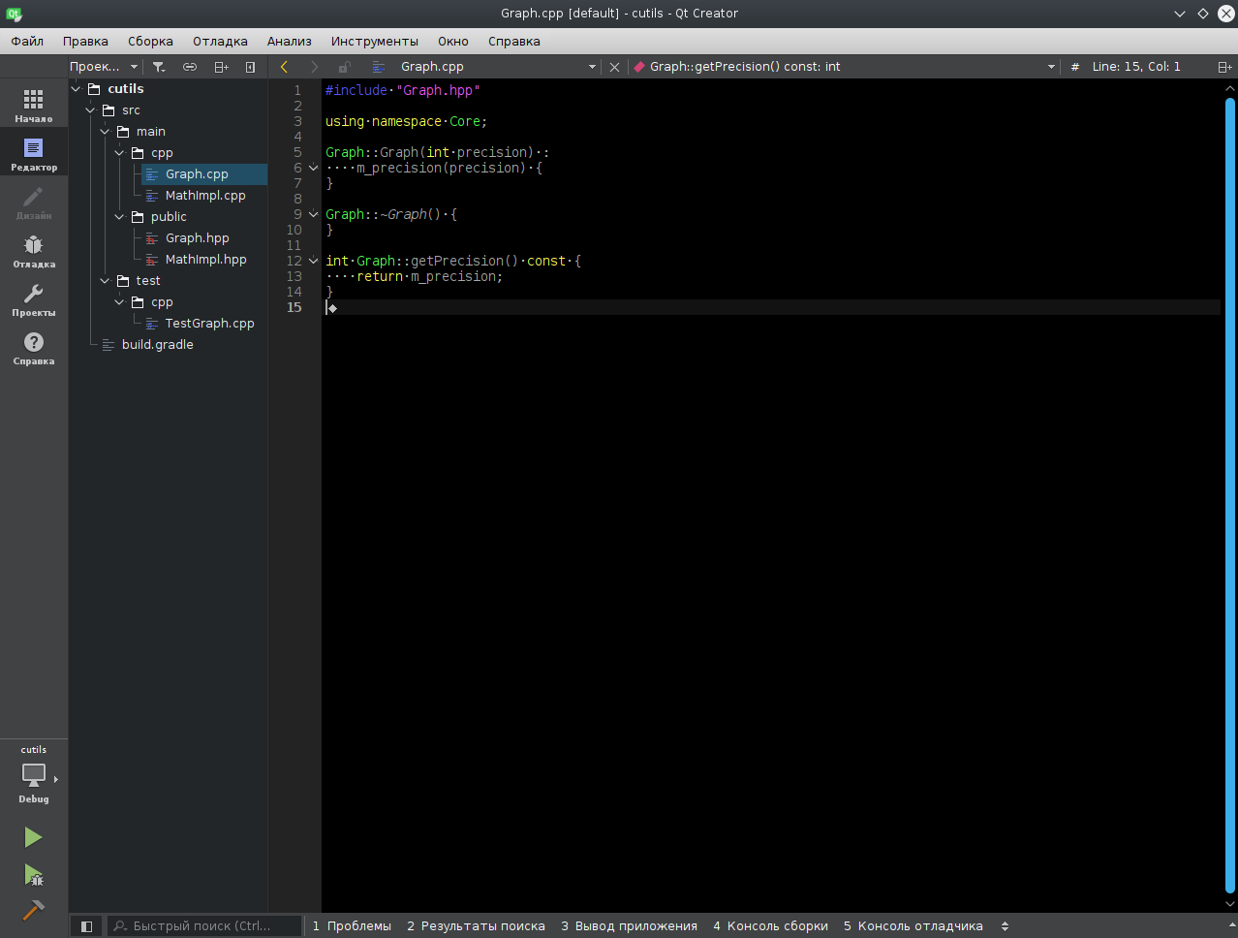1238x938 pixels.
Task: Build project with the hammer icon
Action: (33, 911)
